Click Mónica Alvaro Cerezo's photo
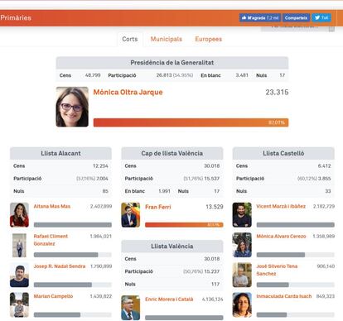The width and height of the screenshot is (343, 321). [x=242, y=245]
